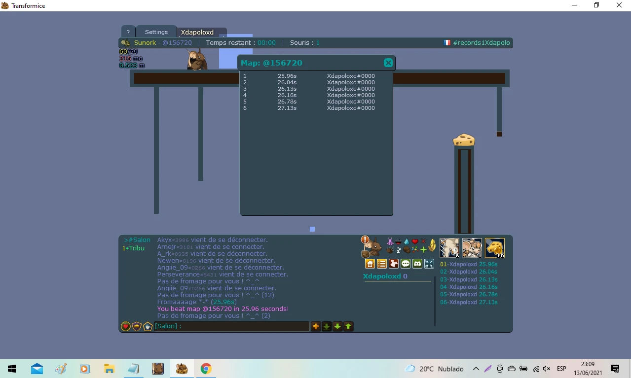Click the Akyx vient de se déconnecter line

click(213, 240)
